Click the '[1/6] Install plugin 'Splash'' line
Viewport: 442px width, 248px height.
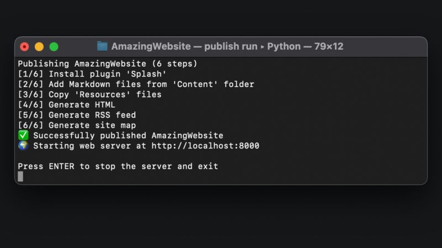coord(92,74)
